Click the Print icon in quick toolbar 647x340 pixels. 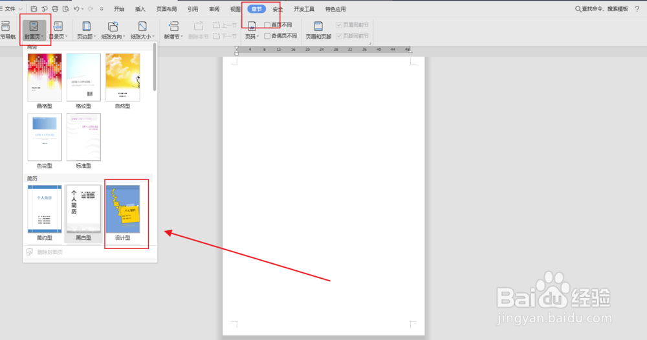(x=55, y=8)
